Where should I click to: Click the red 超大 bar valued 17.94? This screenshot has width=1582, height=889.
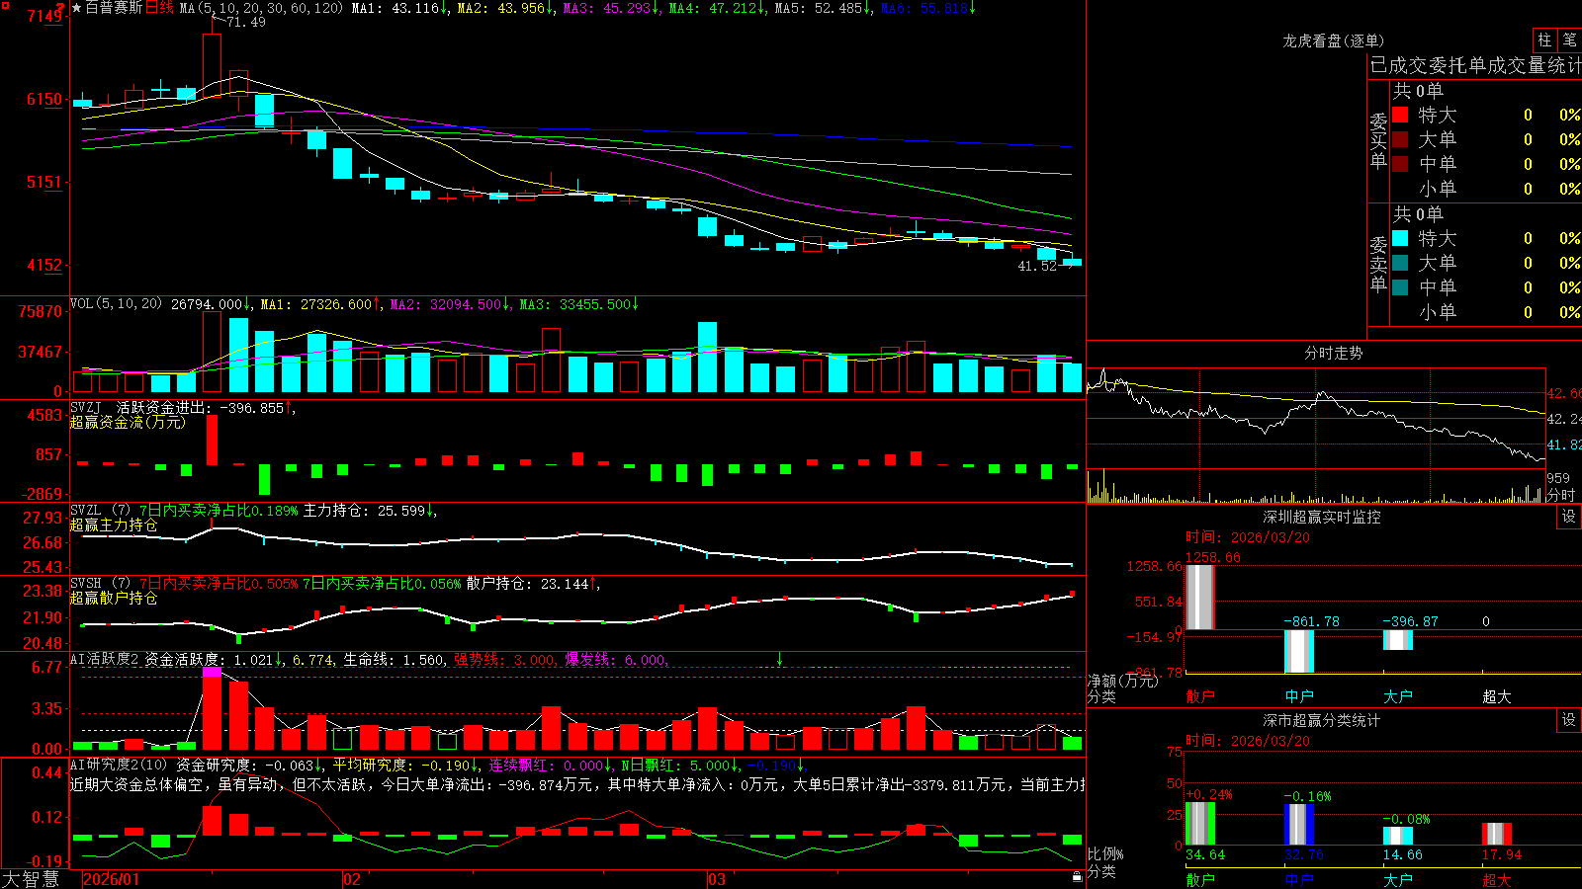pyautogui.click(x=1496, y=834)
